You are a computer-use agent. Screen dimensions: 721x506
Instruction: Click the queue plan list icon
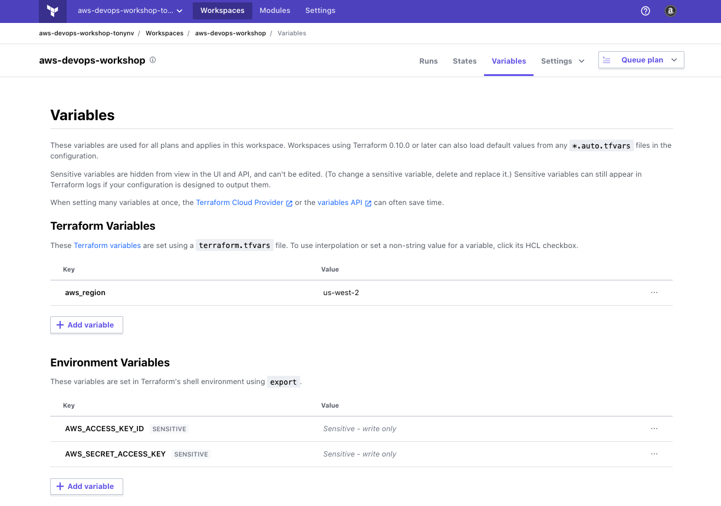point(607,59)
